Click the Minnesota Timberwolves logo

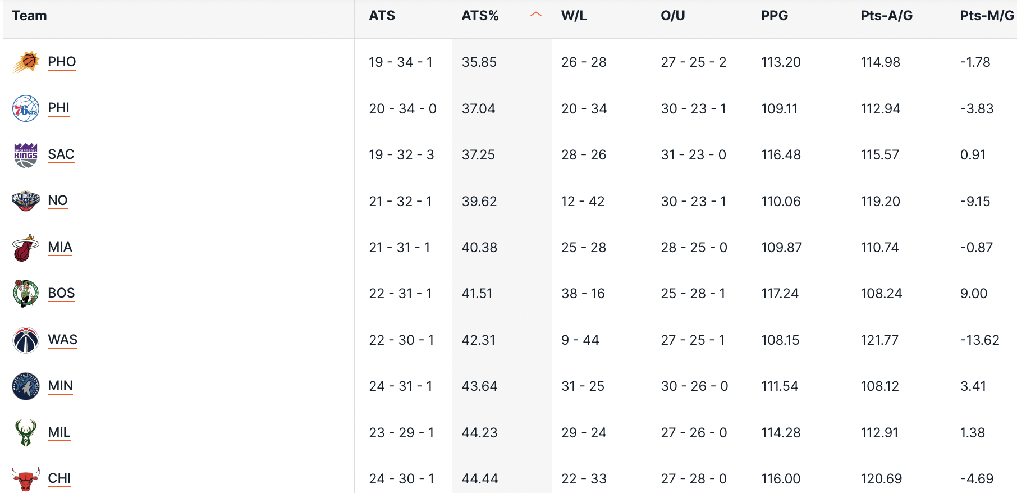coord(26,386)
